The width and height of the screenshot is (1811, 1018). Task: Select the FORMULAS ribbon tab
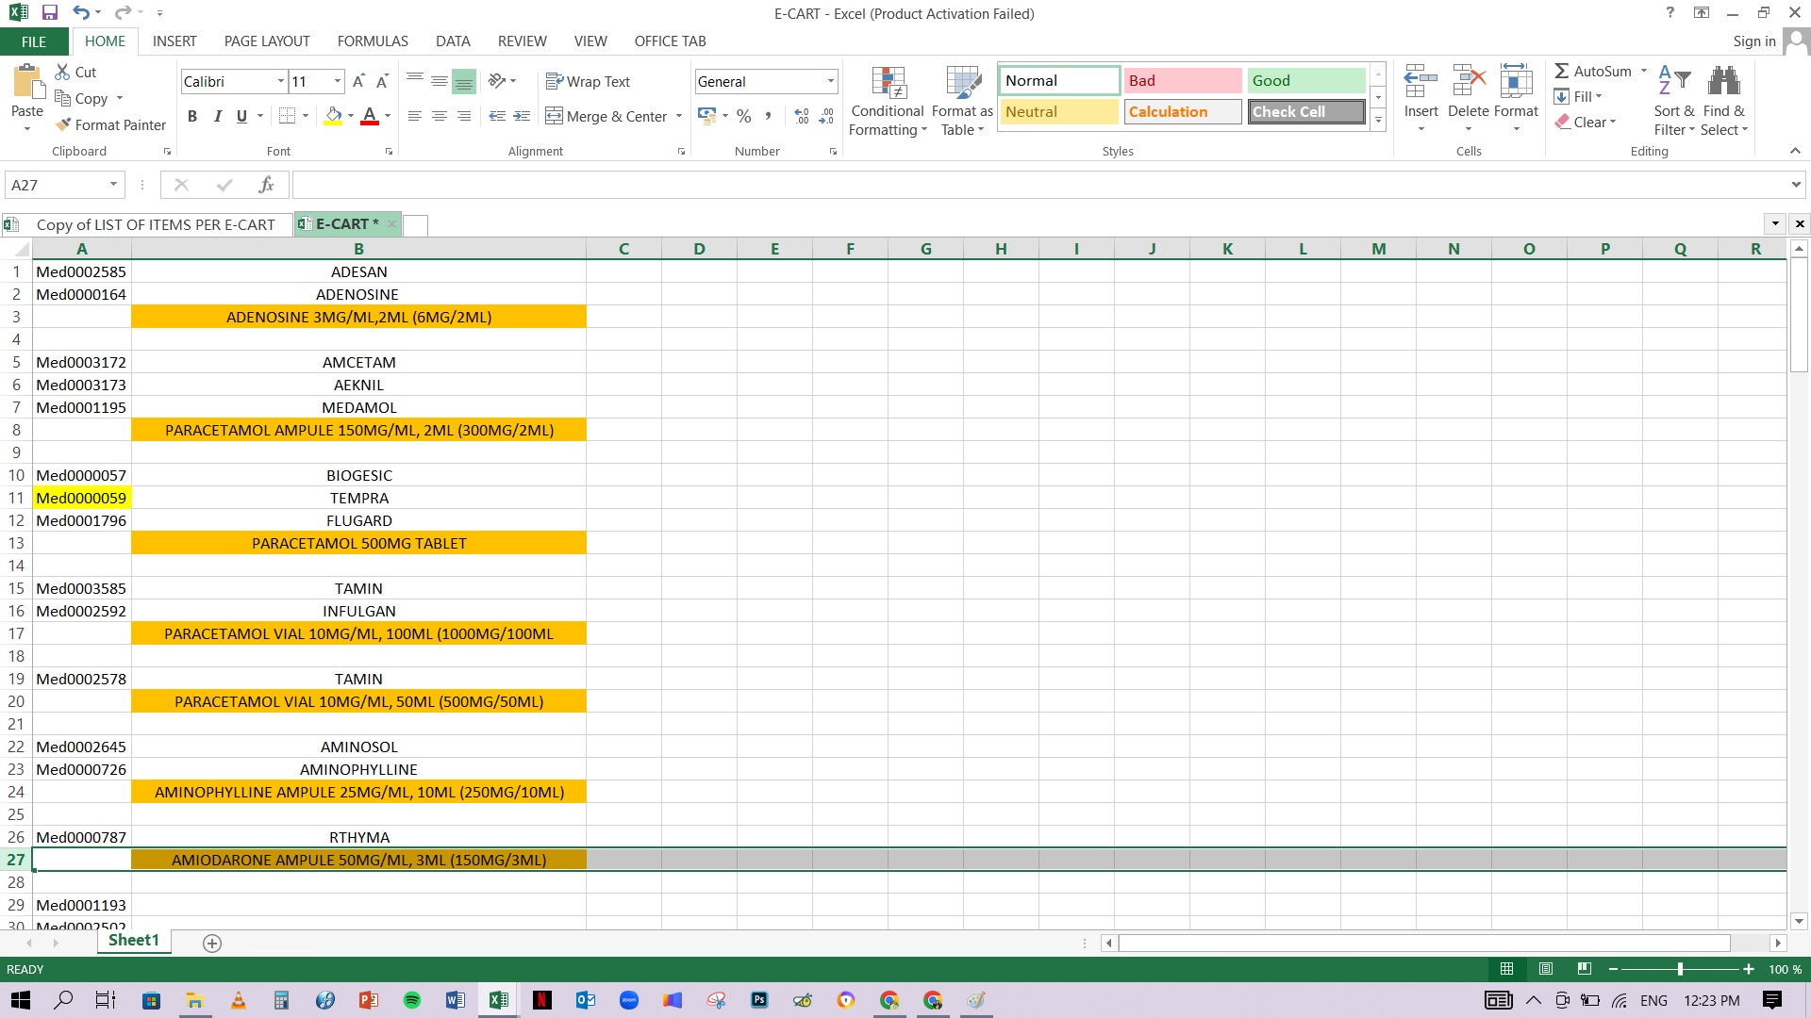[x=372, y=41]
